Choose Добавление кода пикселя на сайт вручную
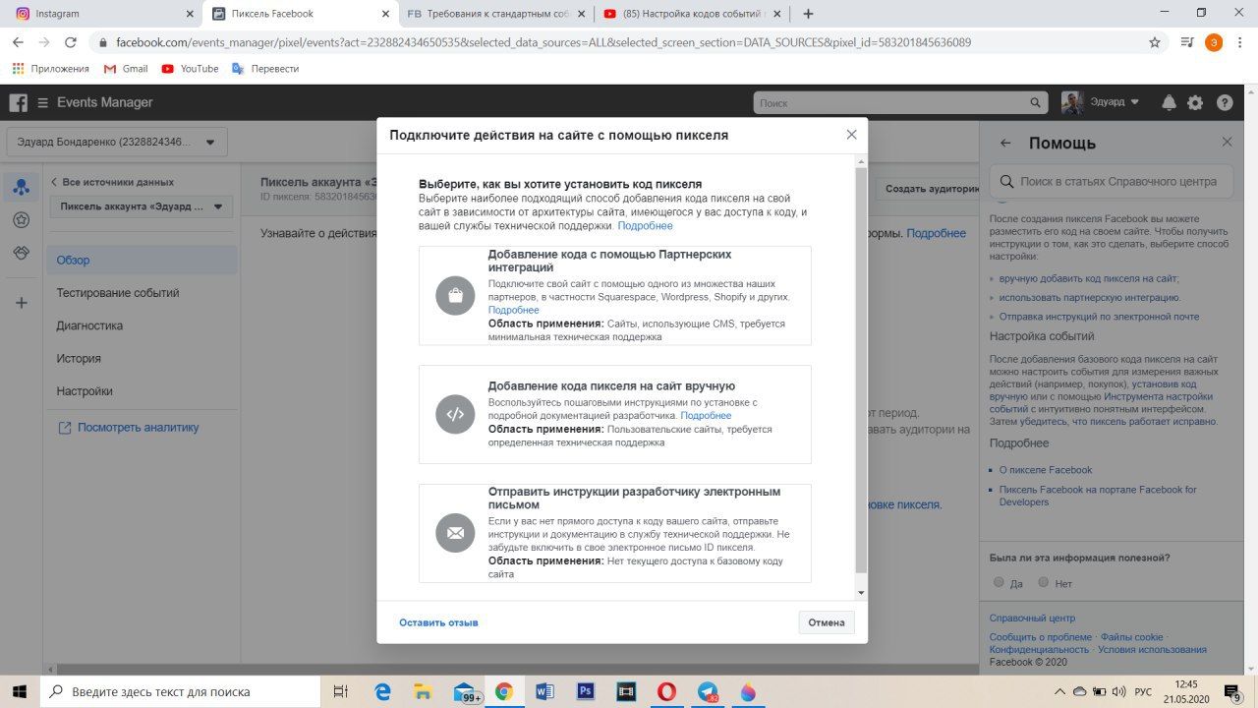The width and height of the screenshot is (1258, 708). click(x=615, y=414)
